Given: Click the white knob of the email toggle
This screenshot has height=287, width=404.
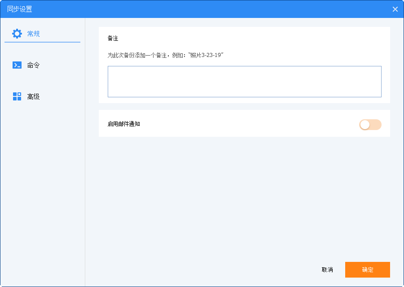Looking at the screenshot, I should pos(365,125).
